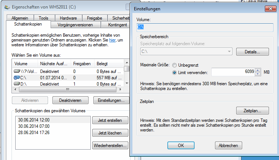Viewport: 279px width, 160px height.
Task: Select the Schattenkopien tab
Action: point(28,24)
